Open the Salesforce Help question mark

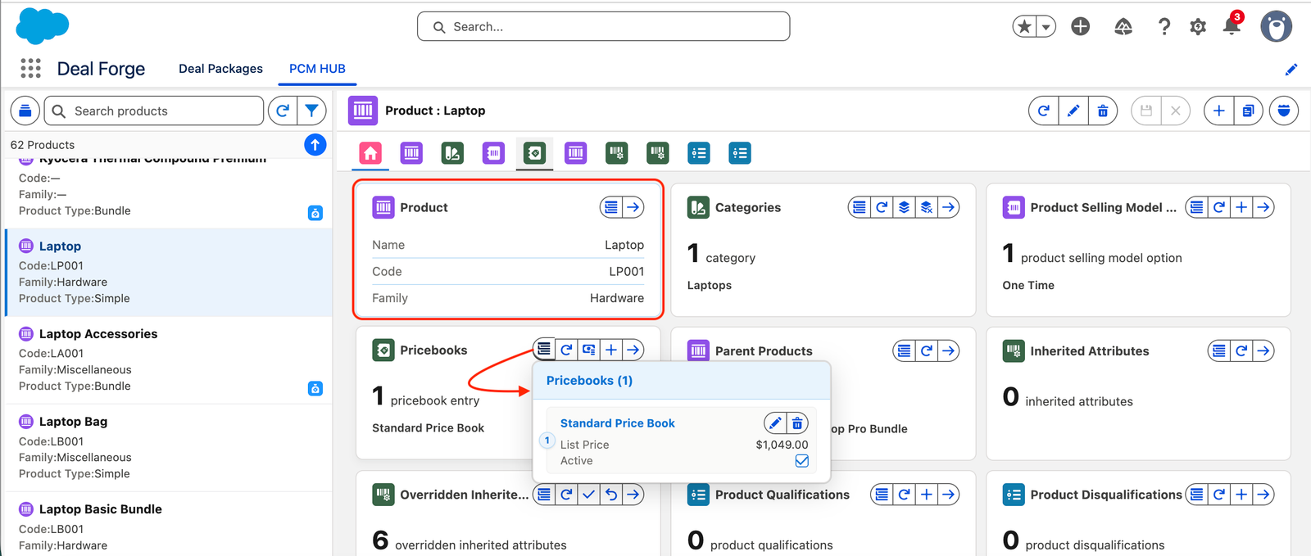(1164, 27)
